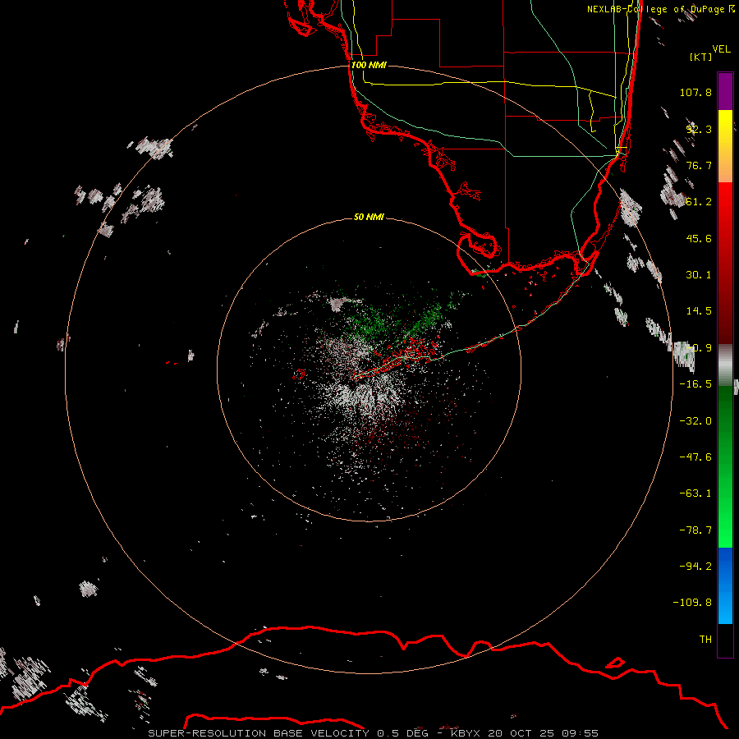Viewport: 739px width, 739px height.
Task: Click the VEL legend title
Action: pyautogui.click(x=721, y=49)
